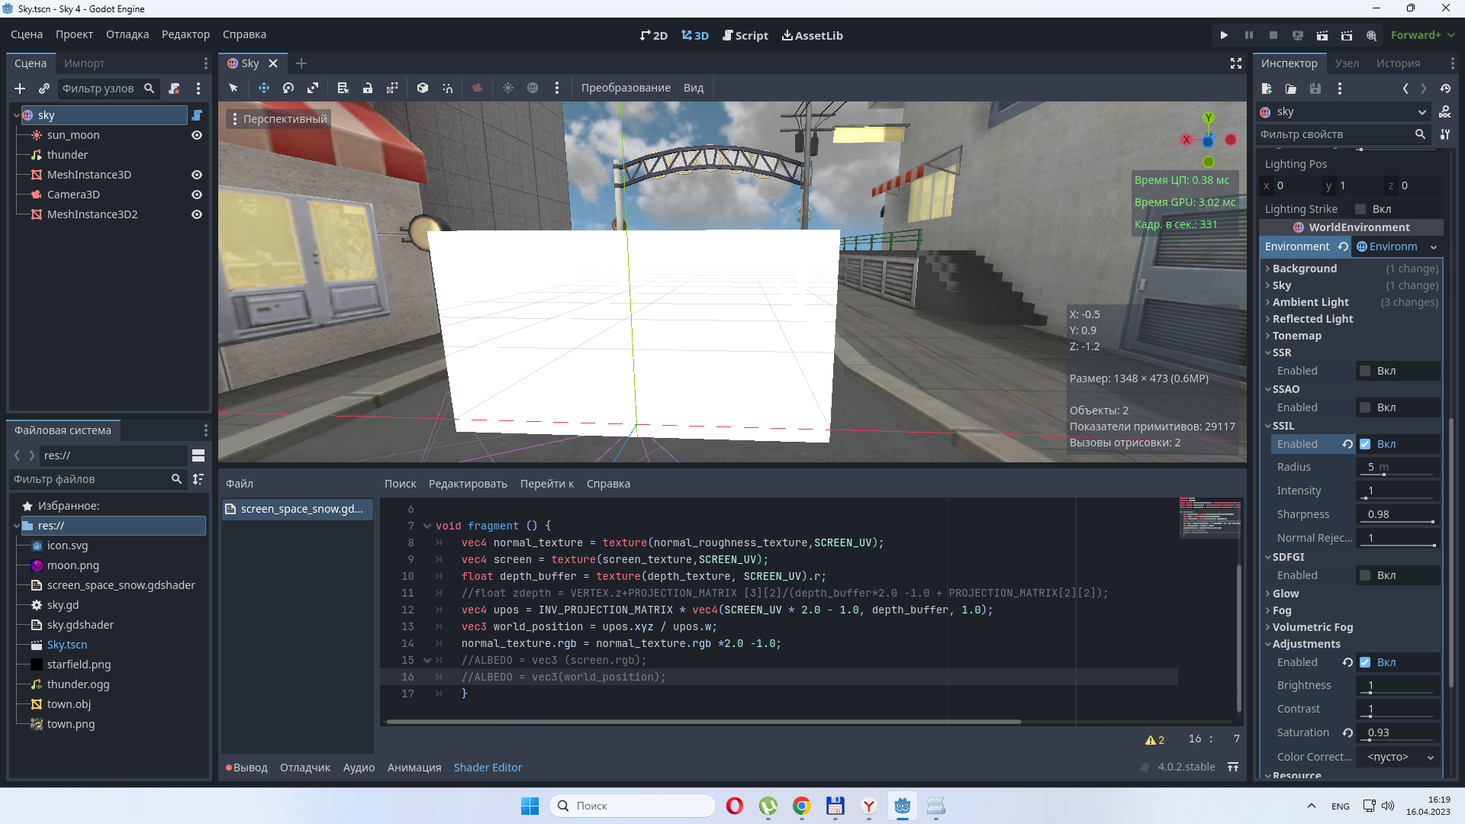1465x824 pixels.
Task: Revert the Saturation value to default
Action: coord(1348,732)
